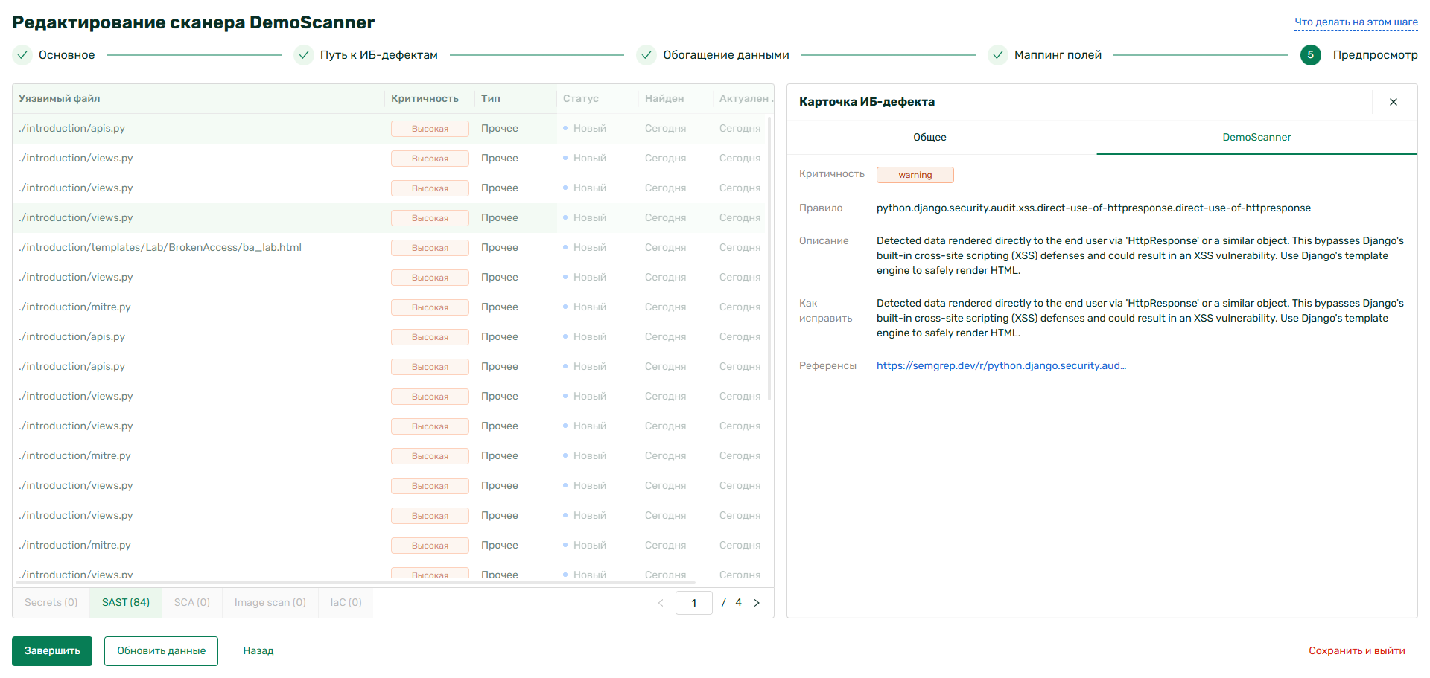Click the Завершить button

(52, 651)
